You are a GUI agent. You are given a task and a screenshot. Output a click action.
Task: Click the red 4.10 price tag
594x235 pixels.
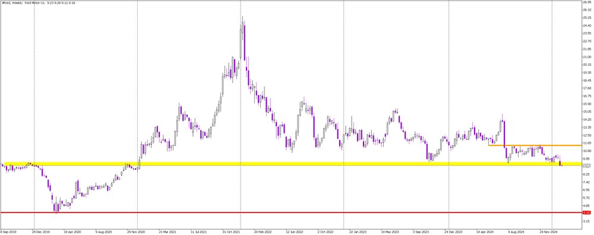pos(587,212)
